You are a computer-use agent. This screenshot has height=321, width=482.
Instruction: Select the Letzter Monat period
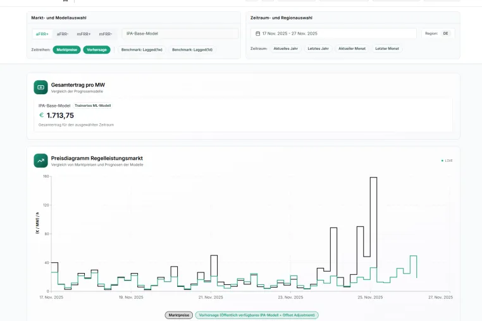click(x=387, y=49)
